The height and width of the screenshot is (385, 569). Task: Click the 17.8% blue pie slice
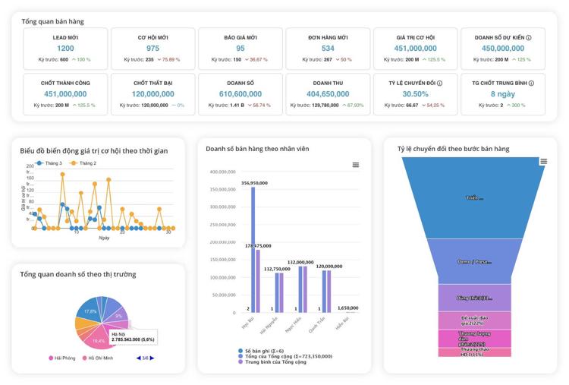click(90, 312)
